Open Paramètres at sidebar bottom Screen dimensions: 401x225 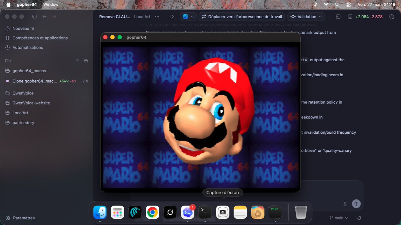(x=21, y=218)
